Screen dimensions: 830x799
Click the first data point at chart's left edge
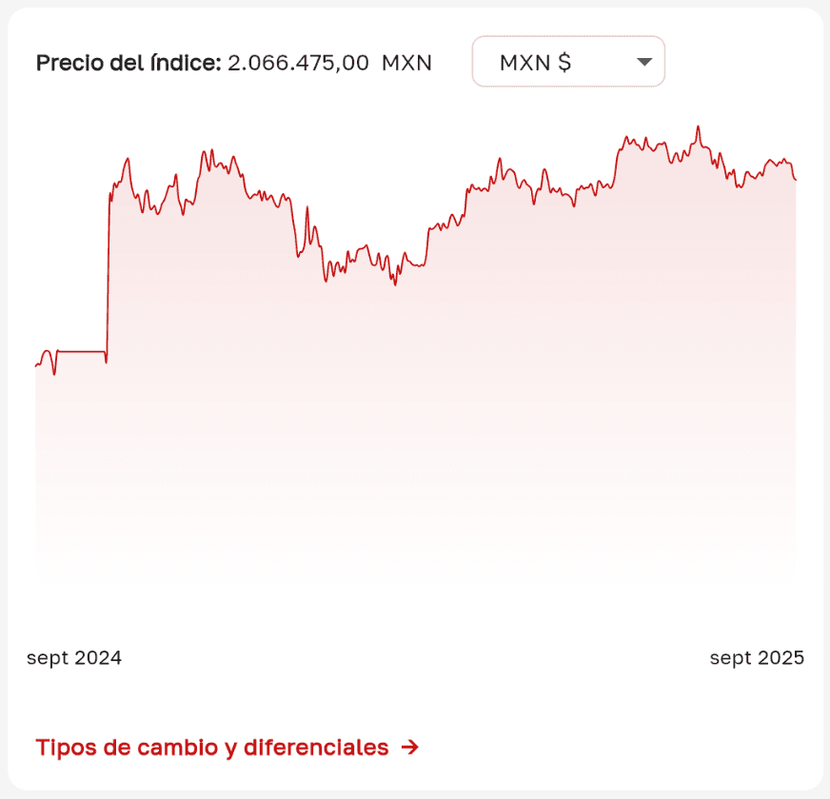click(36, 366)
